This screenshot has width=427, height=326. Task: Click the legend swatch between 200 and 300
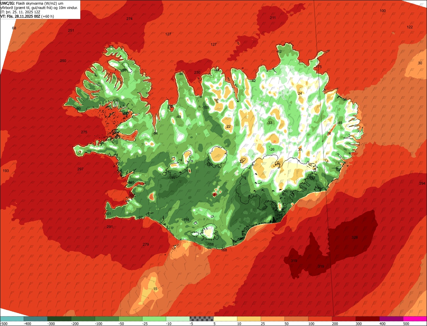344,318
